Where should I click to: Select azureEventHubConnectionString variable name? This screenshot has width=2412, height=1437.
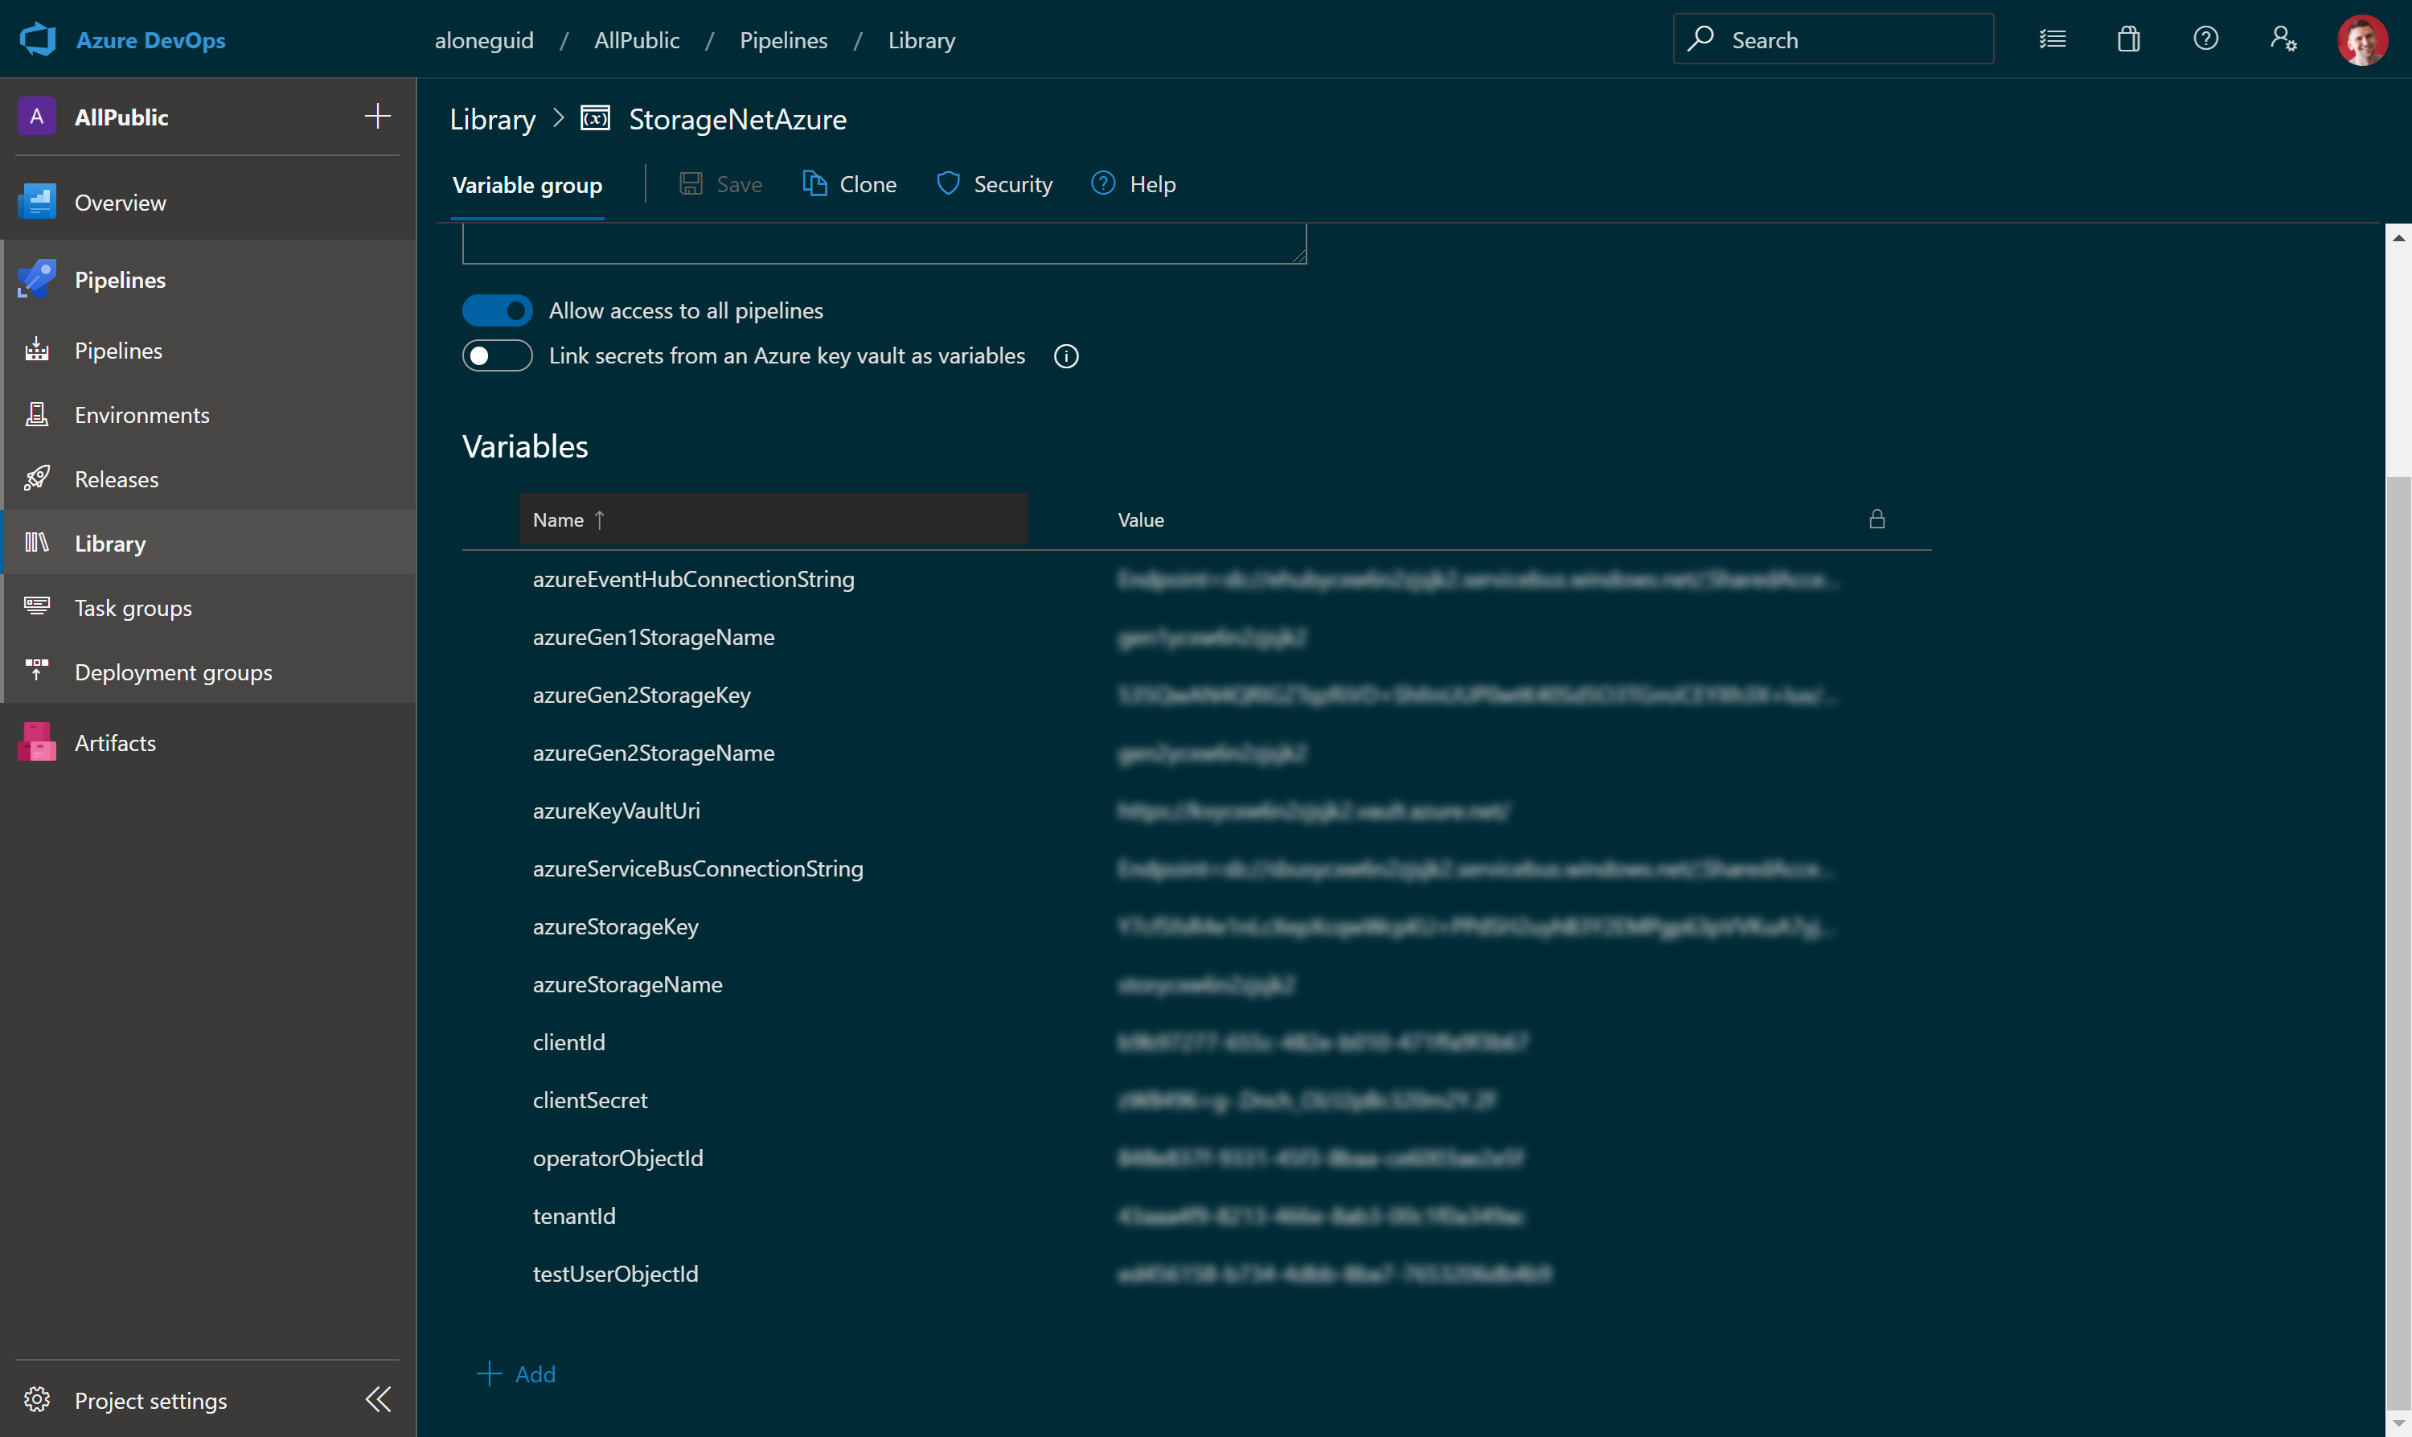click(693, 579)
